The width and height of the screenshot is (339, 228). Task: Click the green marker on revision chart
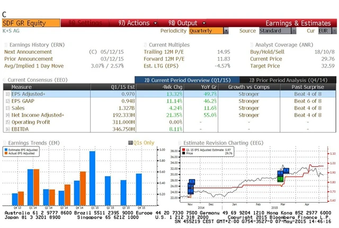coord(280,179)
